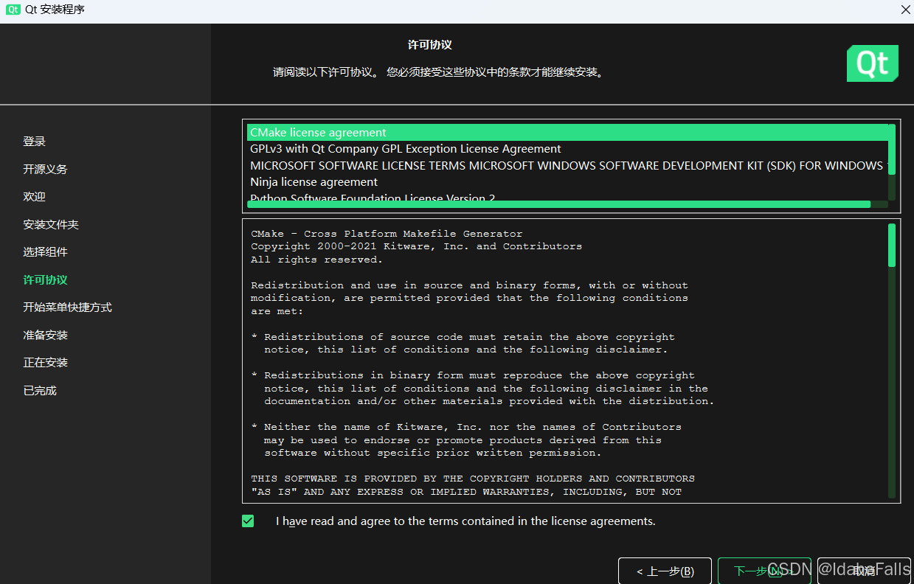914x584 pixels.
Task: Click the 'I have read and agree' label
Action: click(x=465, y=521)
